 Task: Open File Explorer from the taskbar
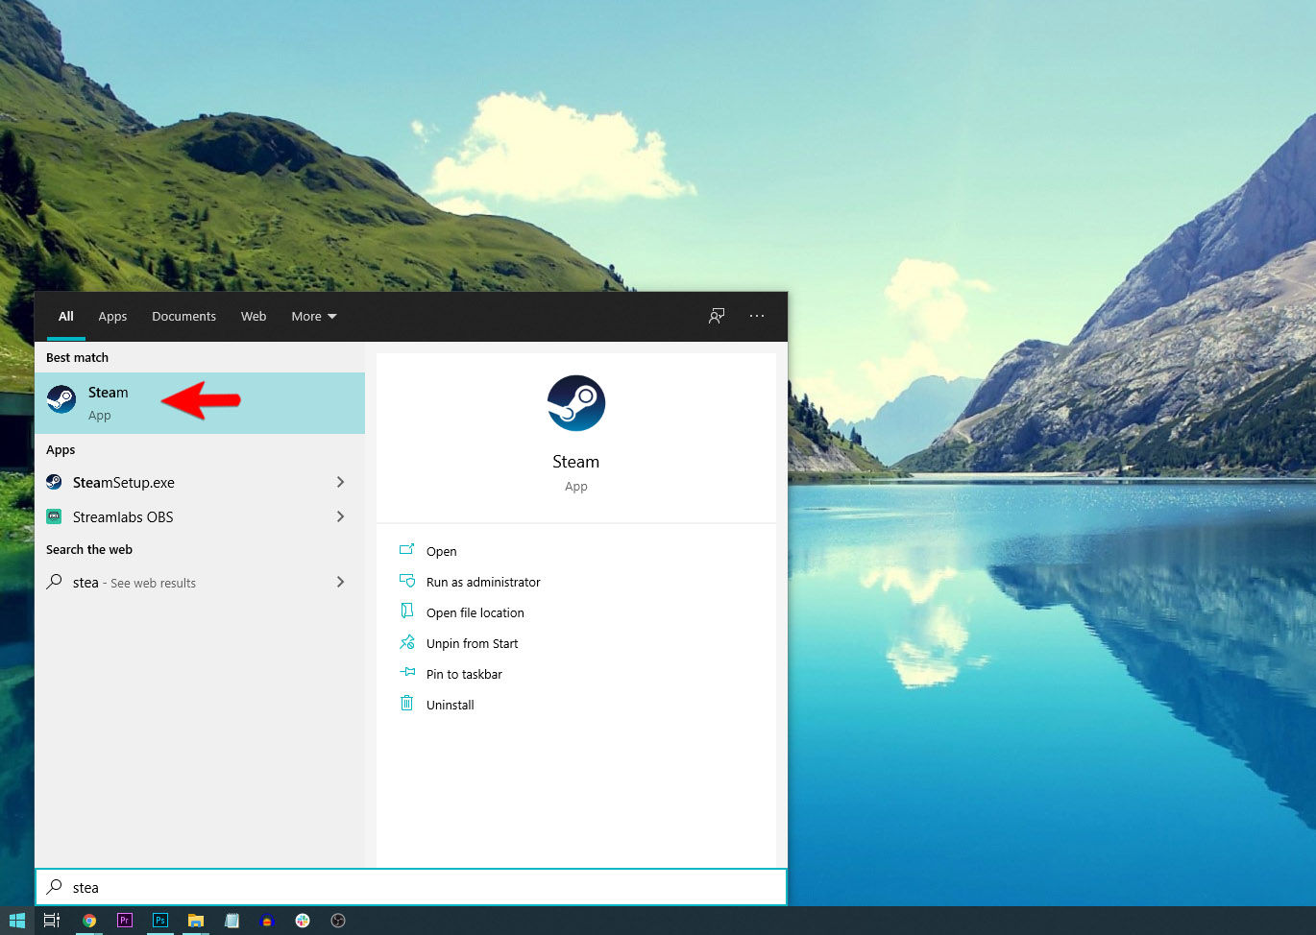tap(196, 921)
